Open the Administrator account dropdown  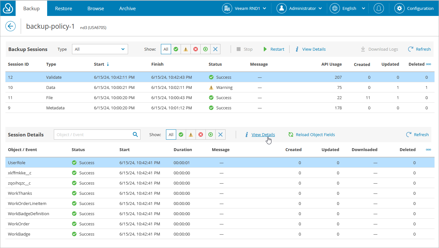(299, 8)
